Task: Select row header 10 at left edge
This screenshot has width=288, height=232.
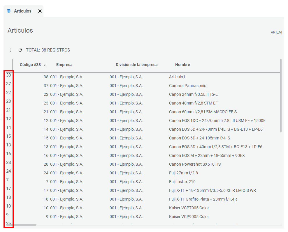Action: click(x=8, y=206)
